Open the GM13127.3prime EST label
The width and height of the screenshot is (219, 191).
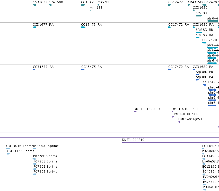[x=21, y=151]
